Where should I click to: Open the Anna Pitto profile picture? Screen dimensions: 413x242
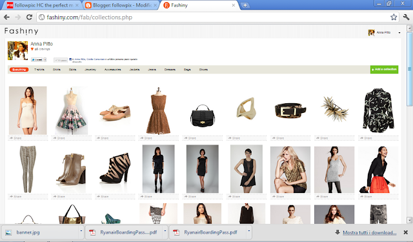[17, 50]
